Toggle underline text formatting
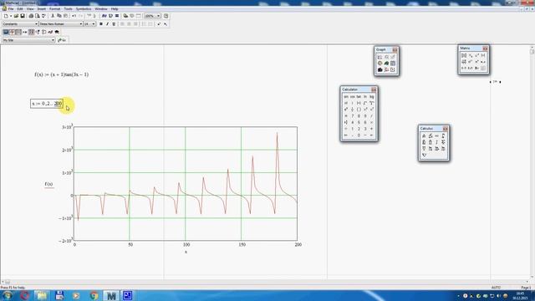 point(114,24)
